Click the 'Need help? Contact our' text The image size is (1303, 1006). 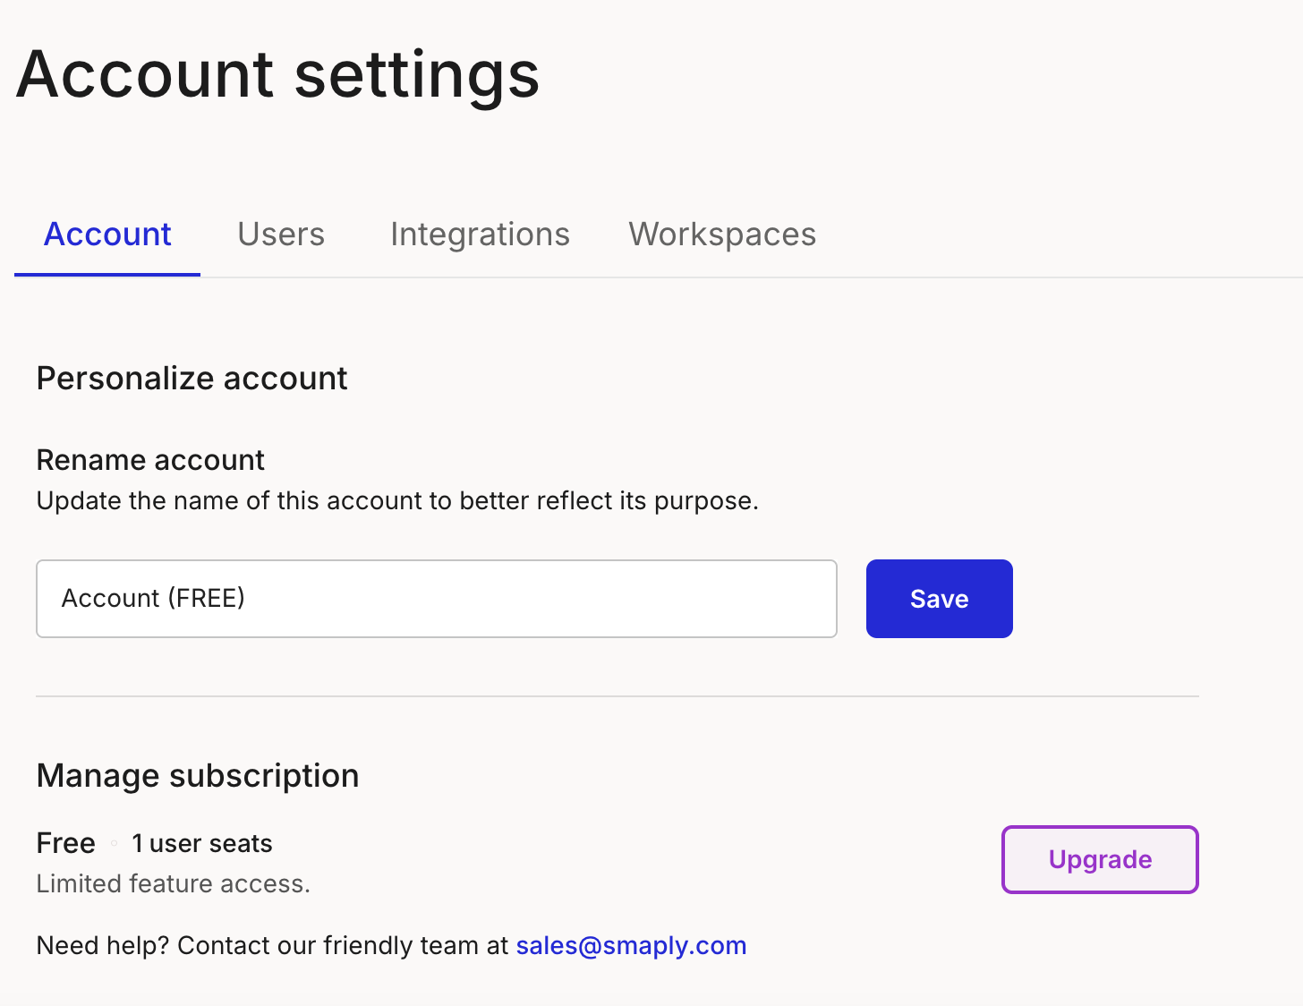(273, 946)
